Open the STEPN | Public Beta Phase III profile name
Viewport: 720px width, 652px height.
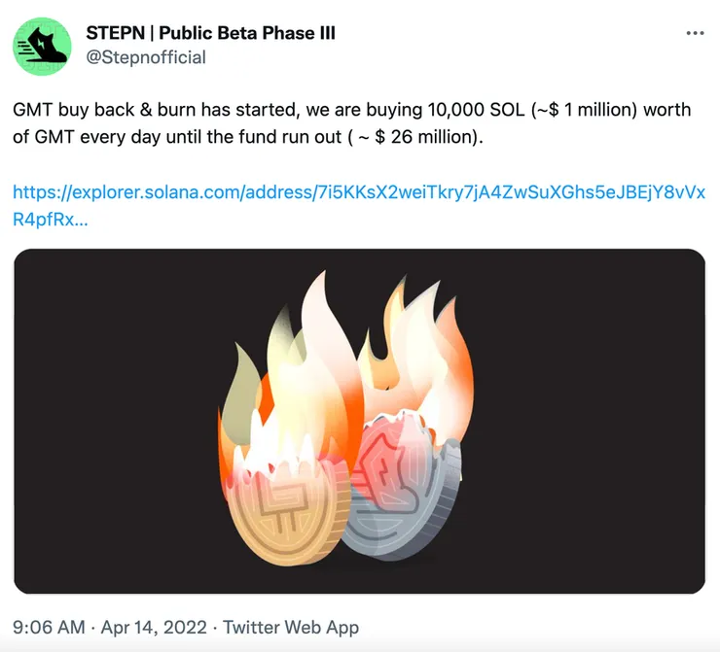point(210,33)
